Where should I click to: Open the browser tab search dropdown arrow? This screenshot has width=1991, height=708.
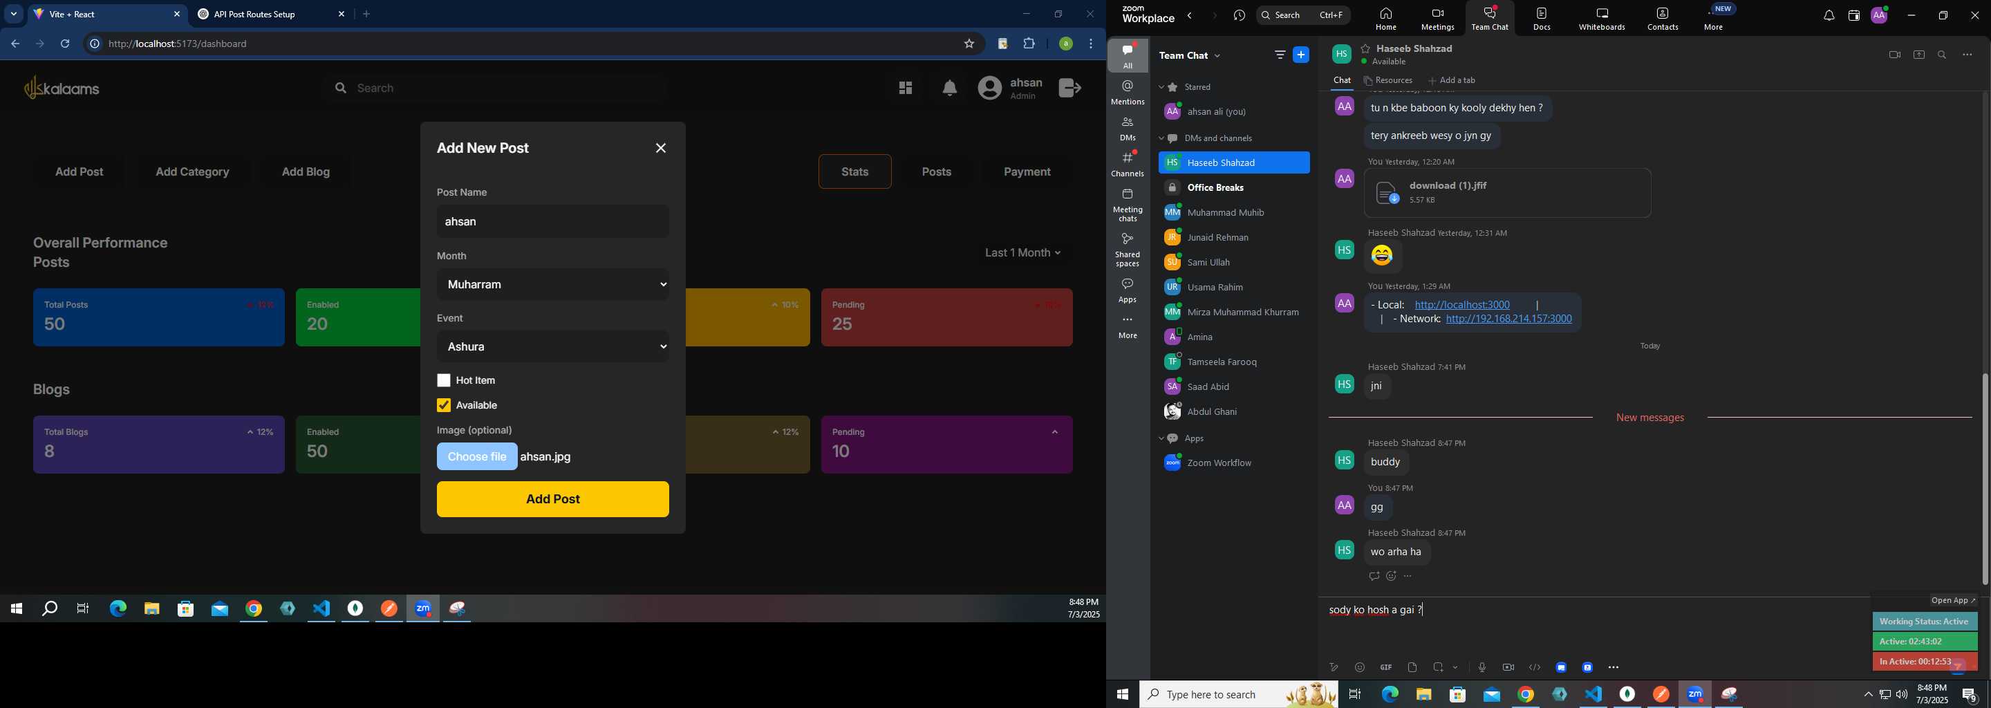click(13, 14)
